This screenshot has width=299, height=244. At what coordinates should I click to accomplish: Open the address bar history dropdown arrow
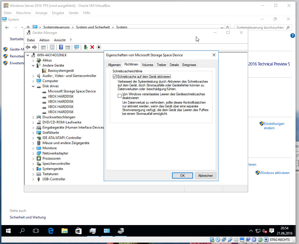click(x=222, y=28)
